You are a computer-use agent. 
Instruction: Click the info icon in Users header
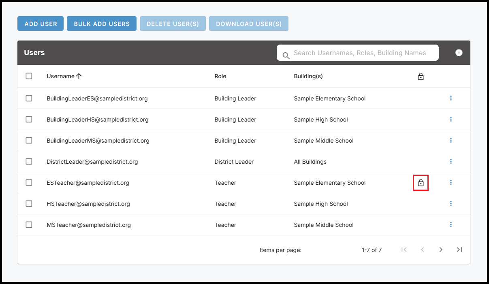[x=459, y=53]
